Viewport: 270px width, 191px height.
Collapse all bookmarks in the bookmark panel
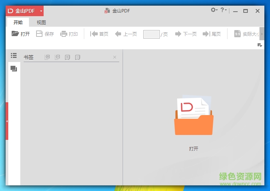58,57
